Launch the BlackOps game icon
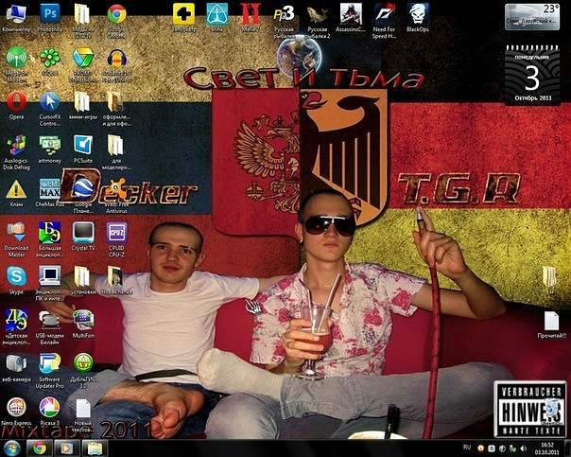This screenshot has width=571, height=457. coord(417,13)
